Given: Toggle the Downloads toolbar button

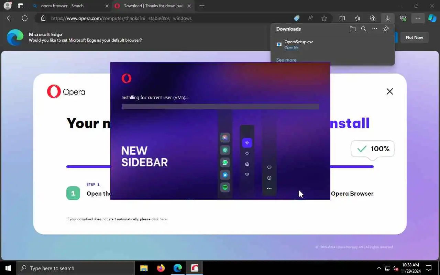Looking at the screenshot, I should [388, 18].
